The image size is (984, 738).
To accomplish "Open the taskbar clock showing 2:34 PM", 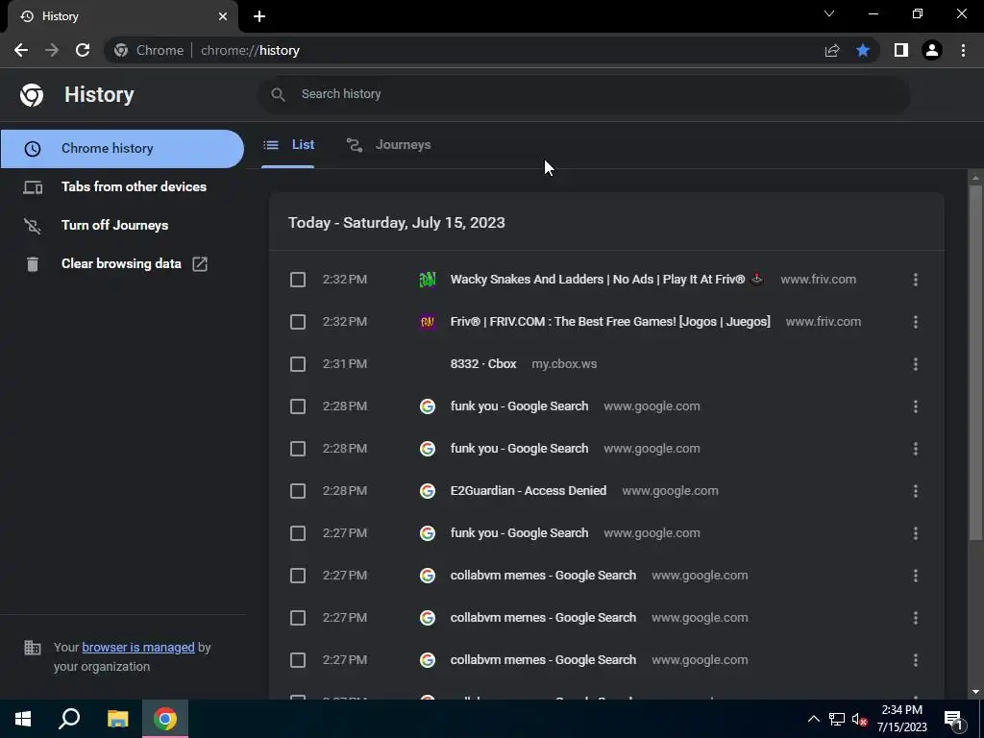I will click(901, 719).
